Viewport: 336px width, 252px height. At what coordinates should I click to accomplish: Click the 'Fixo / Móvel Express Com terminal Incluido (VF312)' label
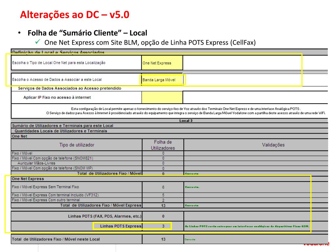pos(55,195)
